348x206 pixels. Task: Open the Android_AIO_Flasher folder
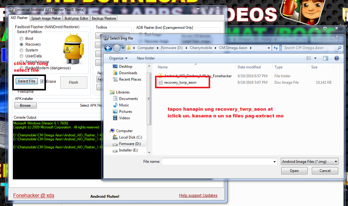198,76
